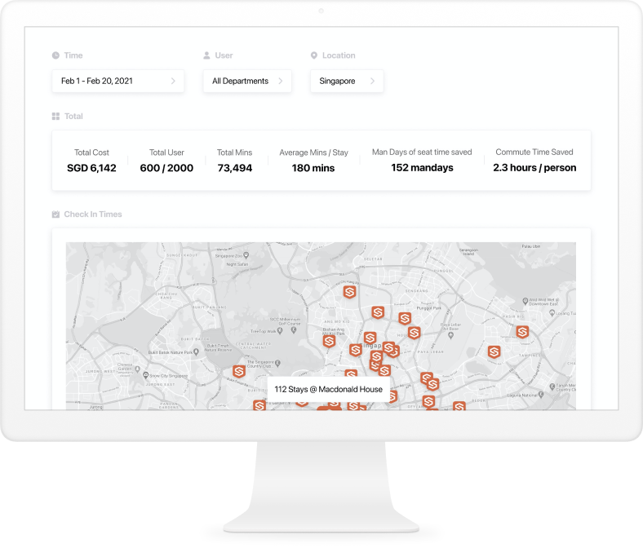Click the grid icon next to Total

55,117
